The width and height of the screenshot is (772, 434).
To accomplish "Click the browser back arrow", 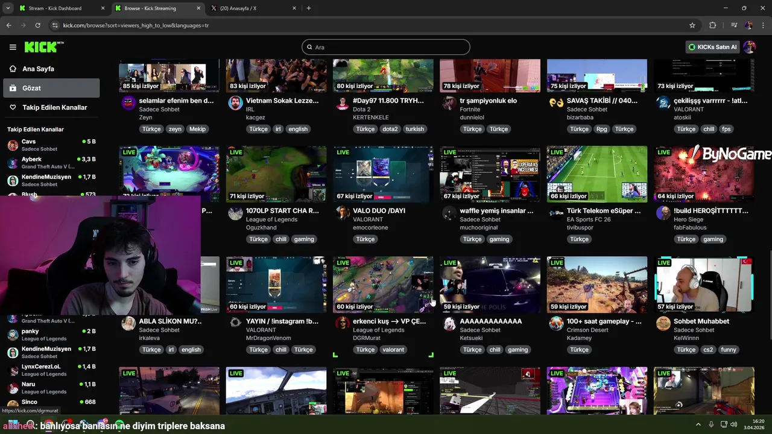I will 8,25.
